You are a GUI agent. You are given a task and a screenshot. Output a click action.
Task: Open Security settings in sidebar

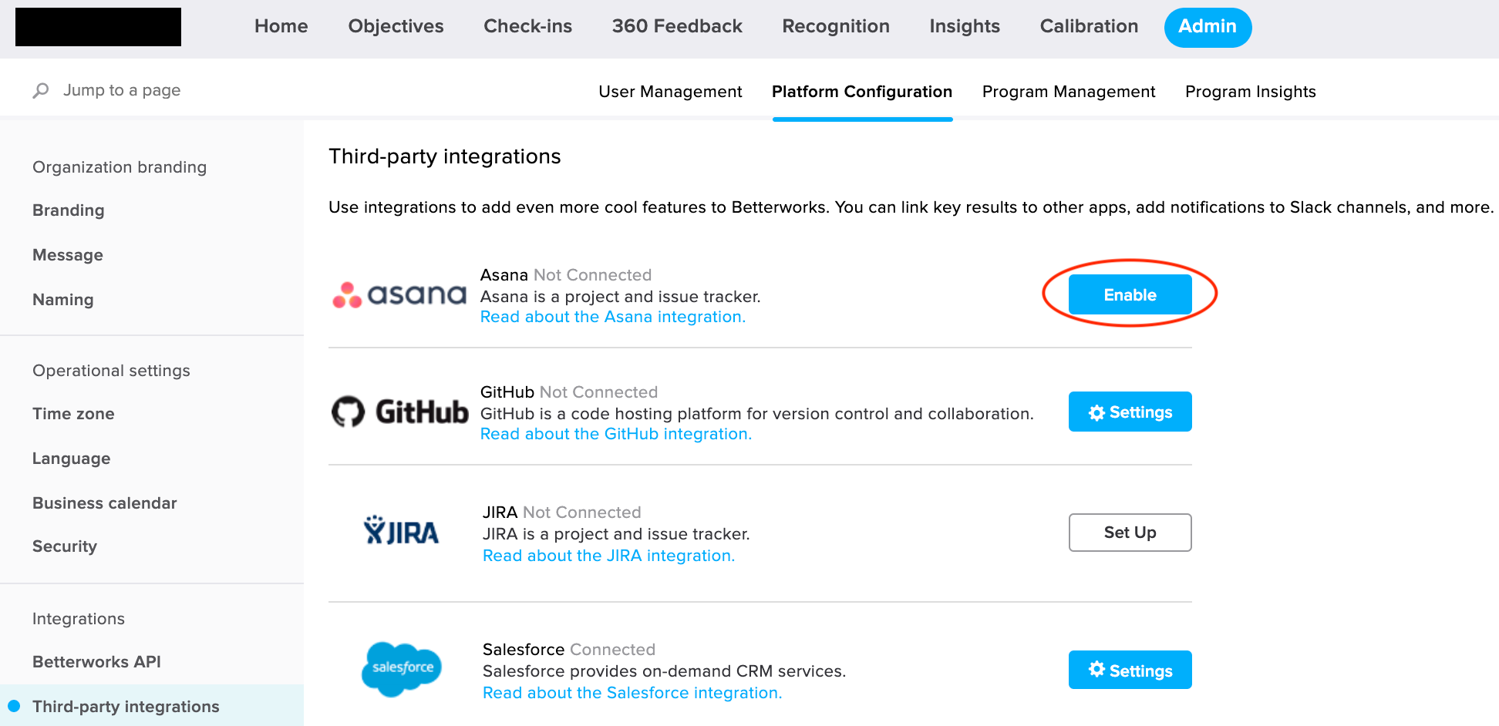[x=65, y=546]
